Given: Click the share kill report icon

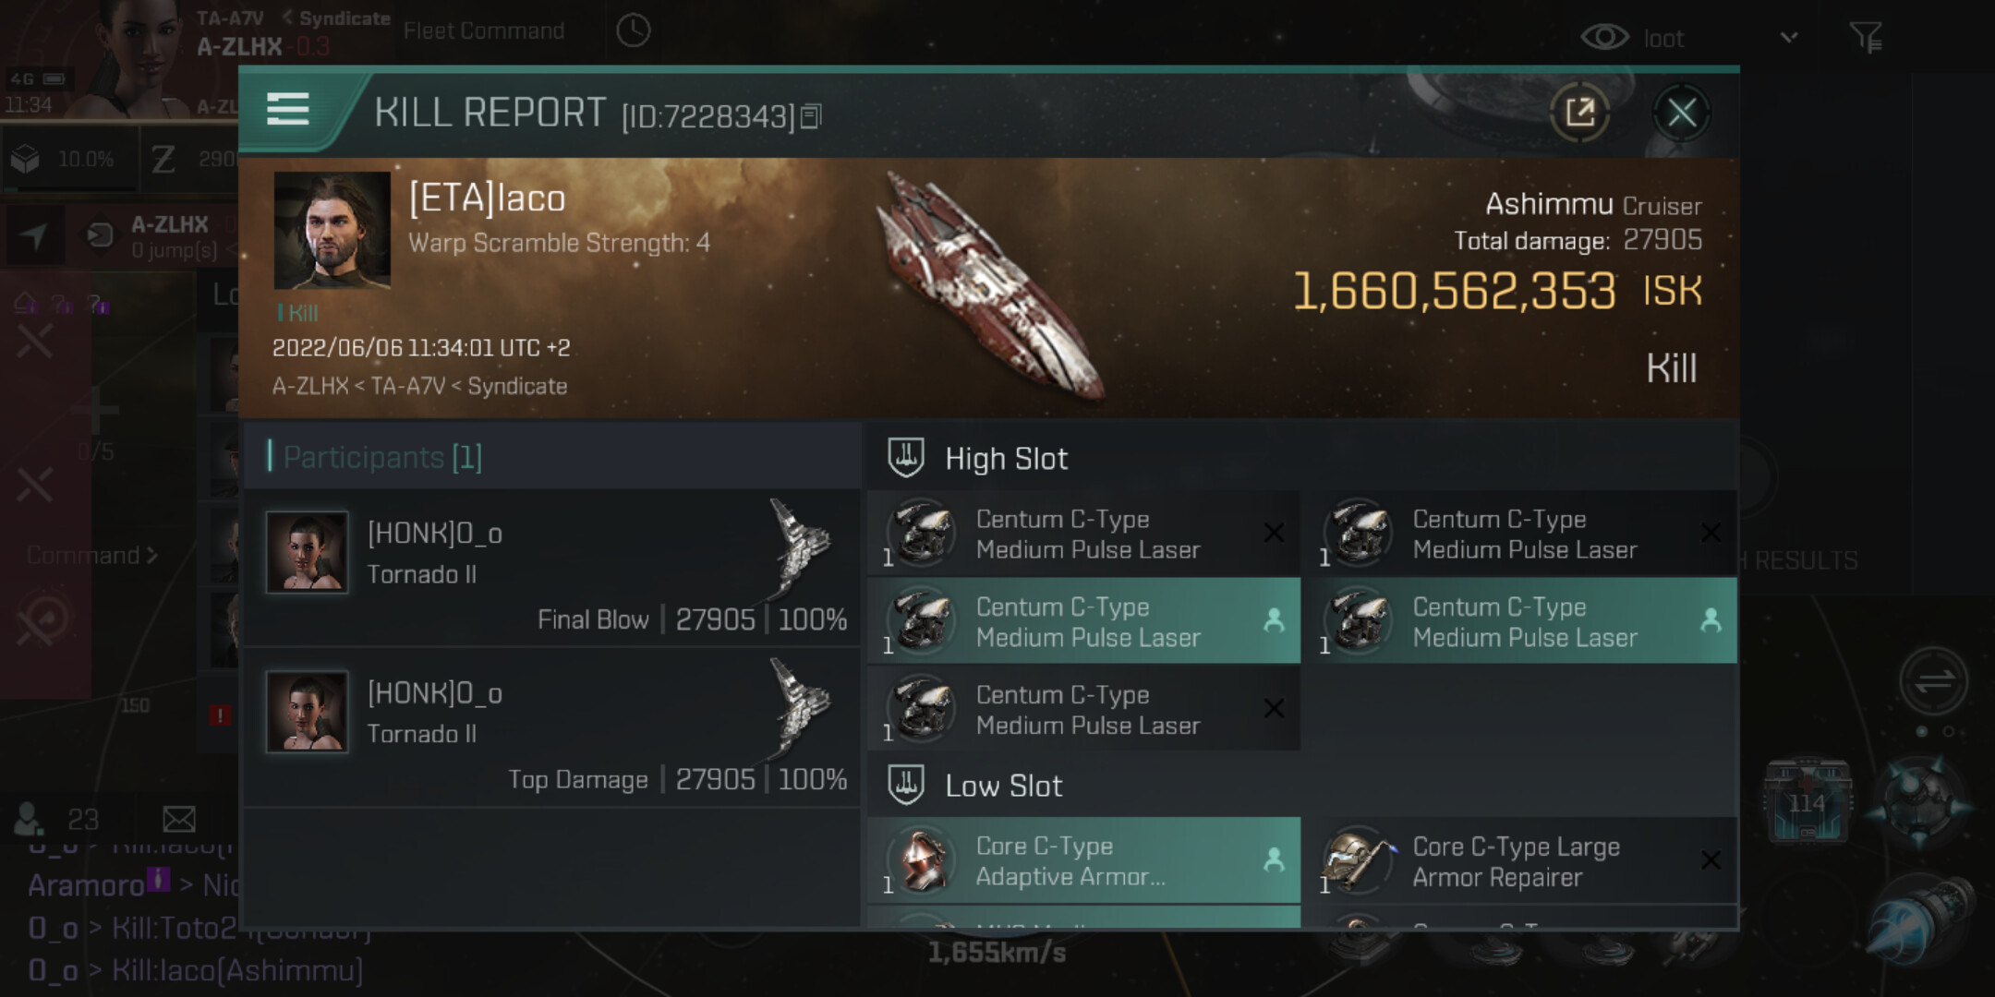Looking at the screenshot, I should tap(1579, 114).
